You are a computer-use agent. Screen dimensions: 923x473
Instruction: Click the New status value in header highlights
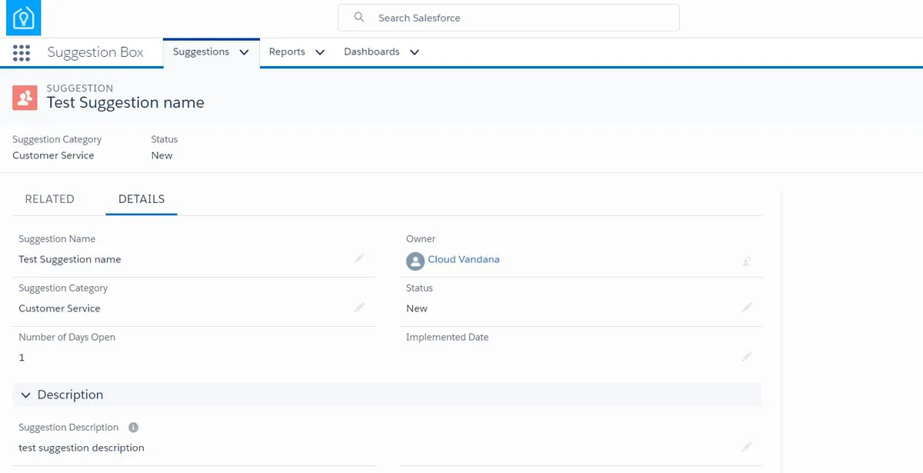[162, 155]
